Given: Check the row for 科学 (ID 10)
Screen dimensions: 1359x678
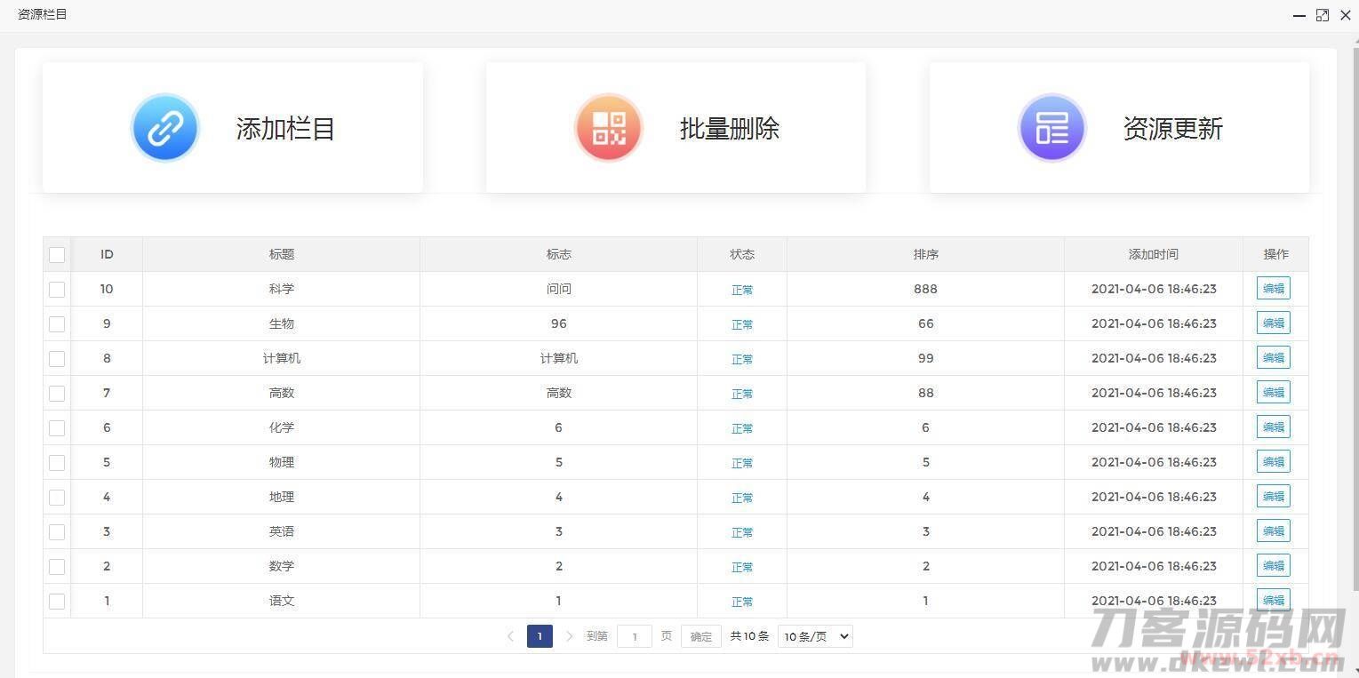Looking at the screenshot, I should pos(57,290).
